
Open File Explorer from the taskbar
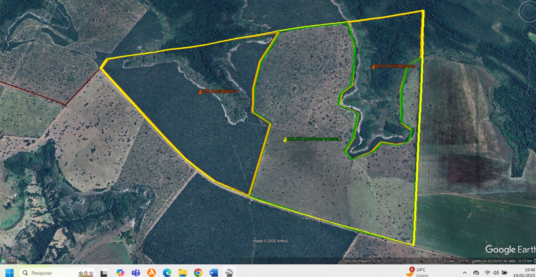[x=183, y=273]
